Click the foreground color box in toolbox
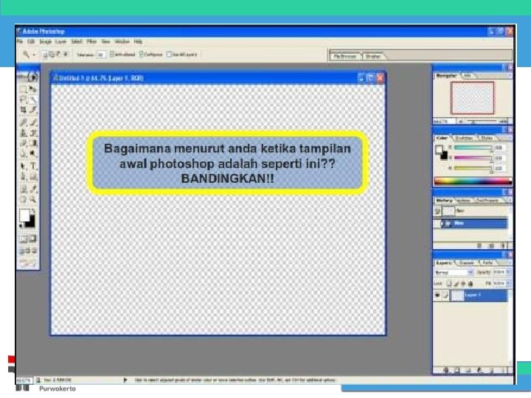 tap(24, 215)
